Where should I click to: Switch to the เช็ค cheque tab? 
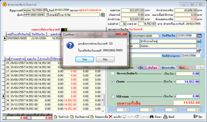point(140,68)
